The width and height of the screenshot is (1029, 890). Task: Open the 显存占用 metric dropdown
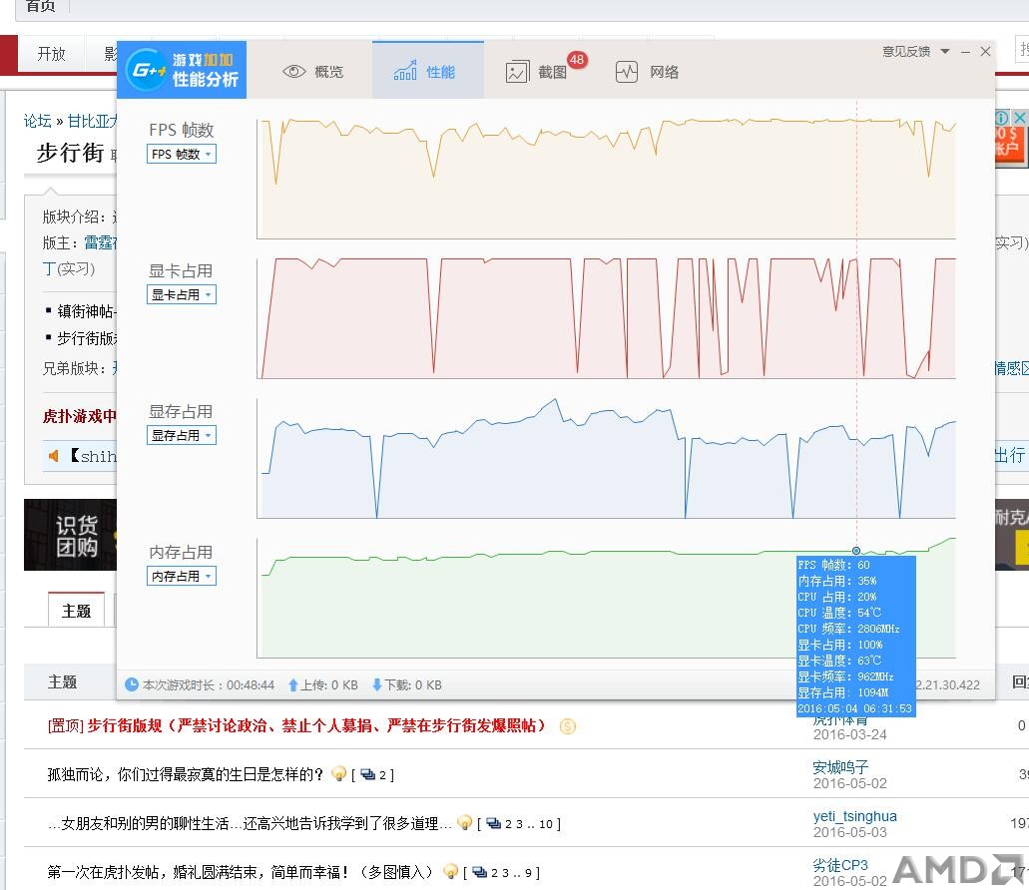(181, 435)
